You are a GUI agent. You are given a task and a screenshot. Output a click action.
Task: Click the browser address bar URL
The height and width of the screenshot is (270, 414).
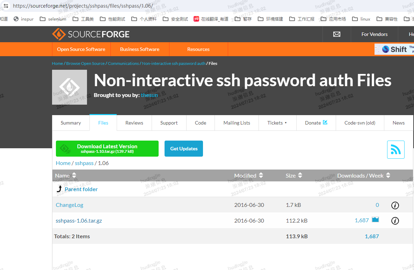[x=82, y=6]
